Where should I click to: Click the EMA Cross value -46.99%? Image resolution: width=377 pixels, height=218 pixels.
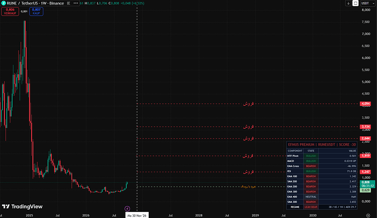point(351,166)
